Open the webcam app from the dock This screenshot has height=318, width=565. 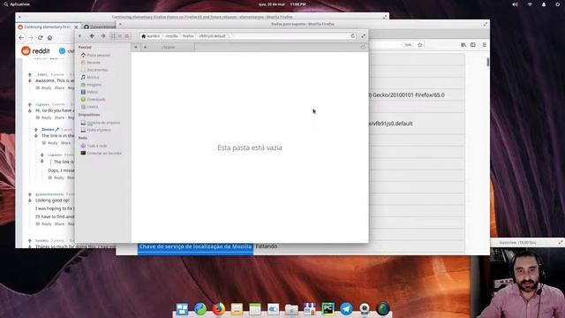pos(365,309)
